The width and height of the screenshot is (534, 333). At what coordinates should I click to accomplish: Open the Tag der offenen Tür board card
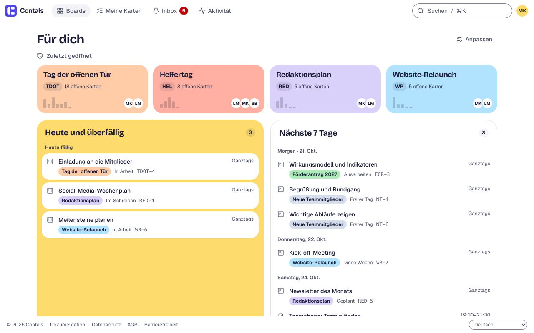92,89
